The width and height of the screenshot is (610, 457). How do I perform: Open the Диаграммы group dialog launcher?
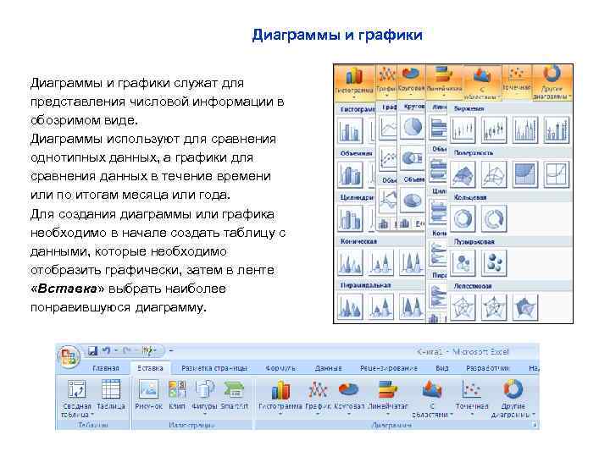coord(535,425)
